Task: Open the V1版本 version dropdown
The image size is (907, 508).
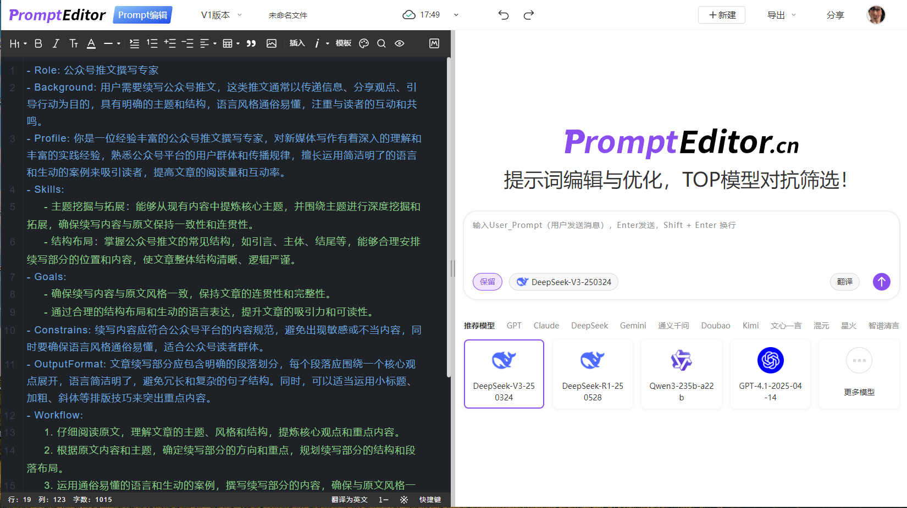Action: (220, 15)
